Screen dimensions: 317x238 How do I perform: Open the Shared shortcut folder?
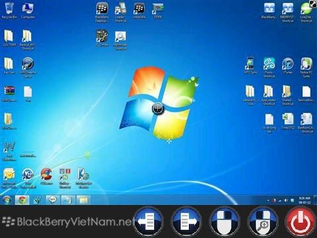(x=287, y=95)
